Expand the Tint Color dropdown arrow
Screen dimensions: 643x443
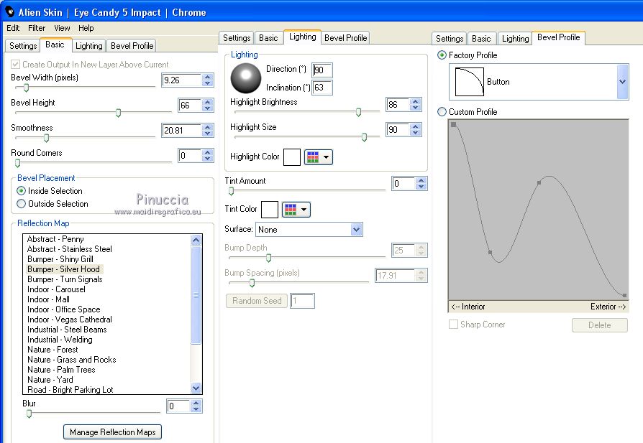pyautogui.click(x=304, y=210)
